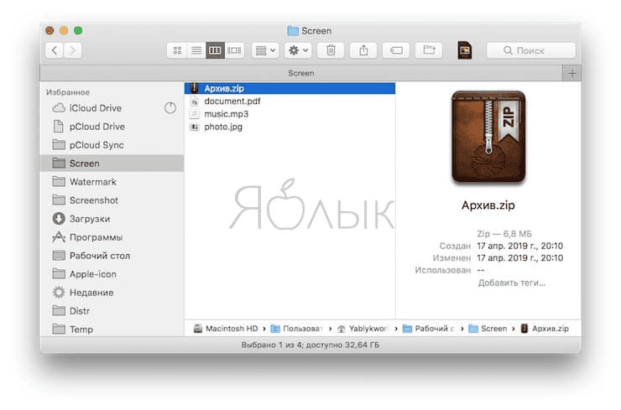The image size is (621, 410).
Task: Switch to list view
Action: click(196, 50)
